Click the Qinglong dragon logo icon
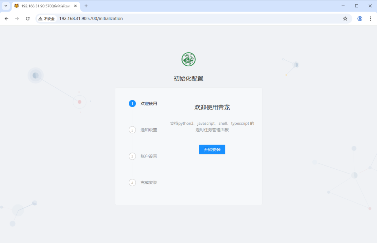The width and height of the screenshot is (377, 243). click(188, 59)
